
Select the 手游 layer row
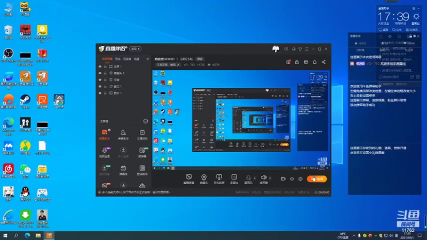pos(124,79)
